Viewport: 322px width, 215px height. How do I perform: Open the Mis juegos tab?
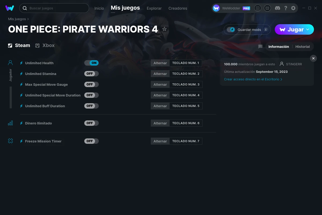click(x=125, y=8)
